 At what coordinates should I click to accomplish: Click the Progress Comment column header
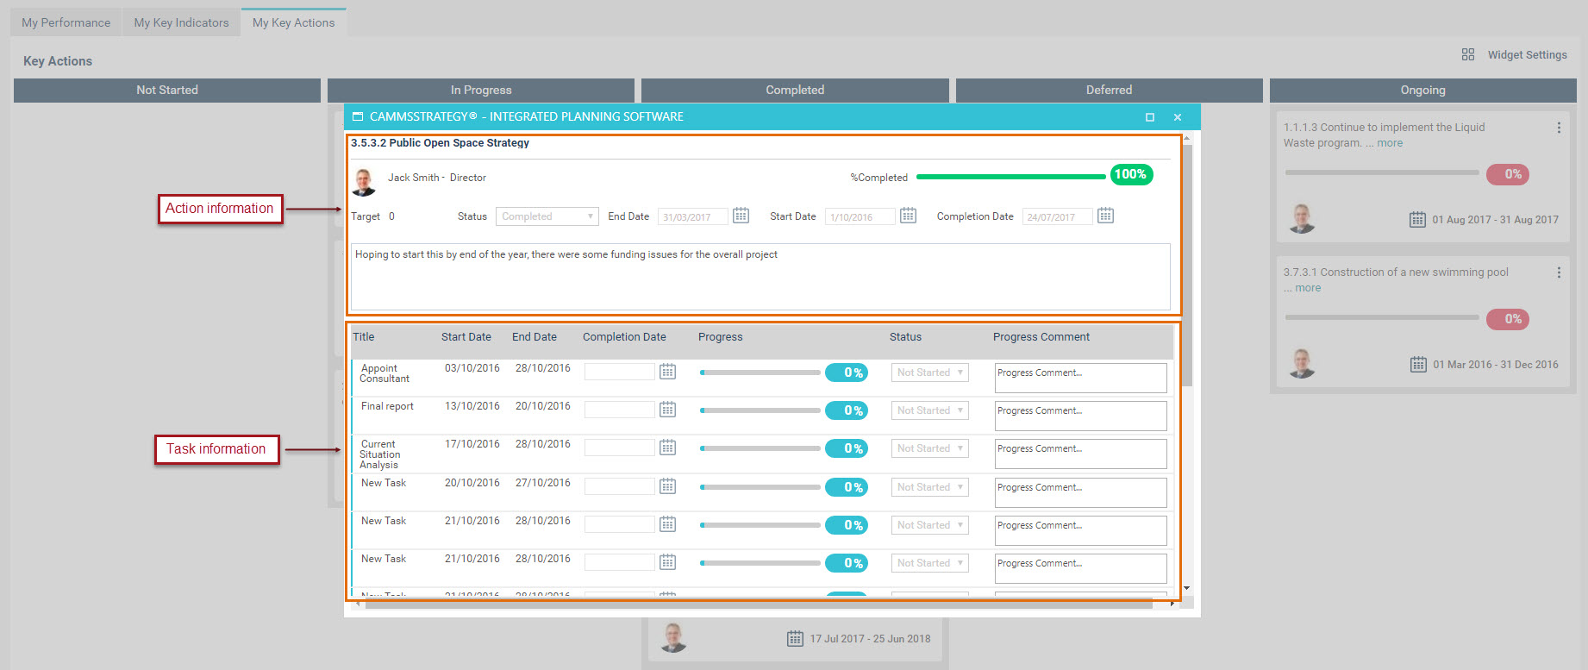point(1041,337)
